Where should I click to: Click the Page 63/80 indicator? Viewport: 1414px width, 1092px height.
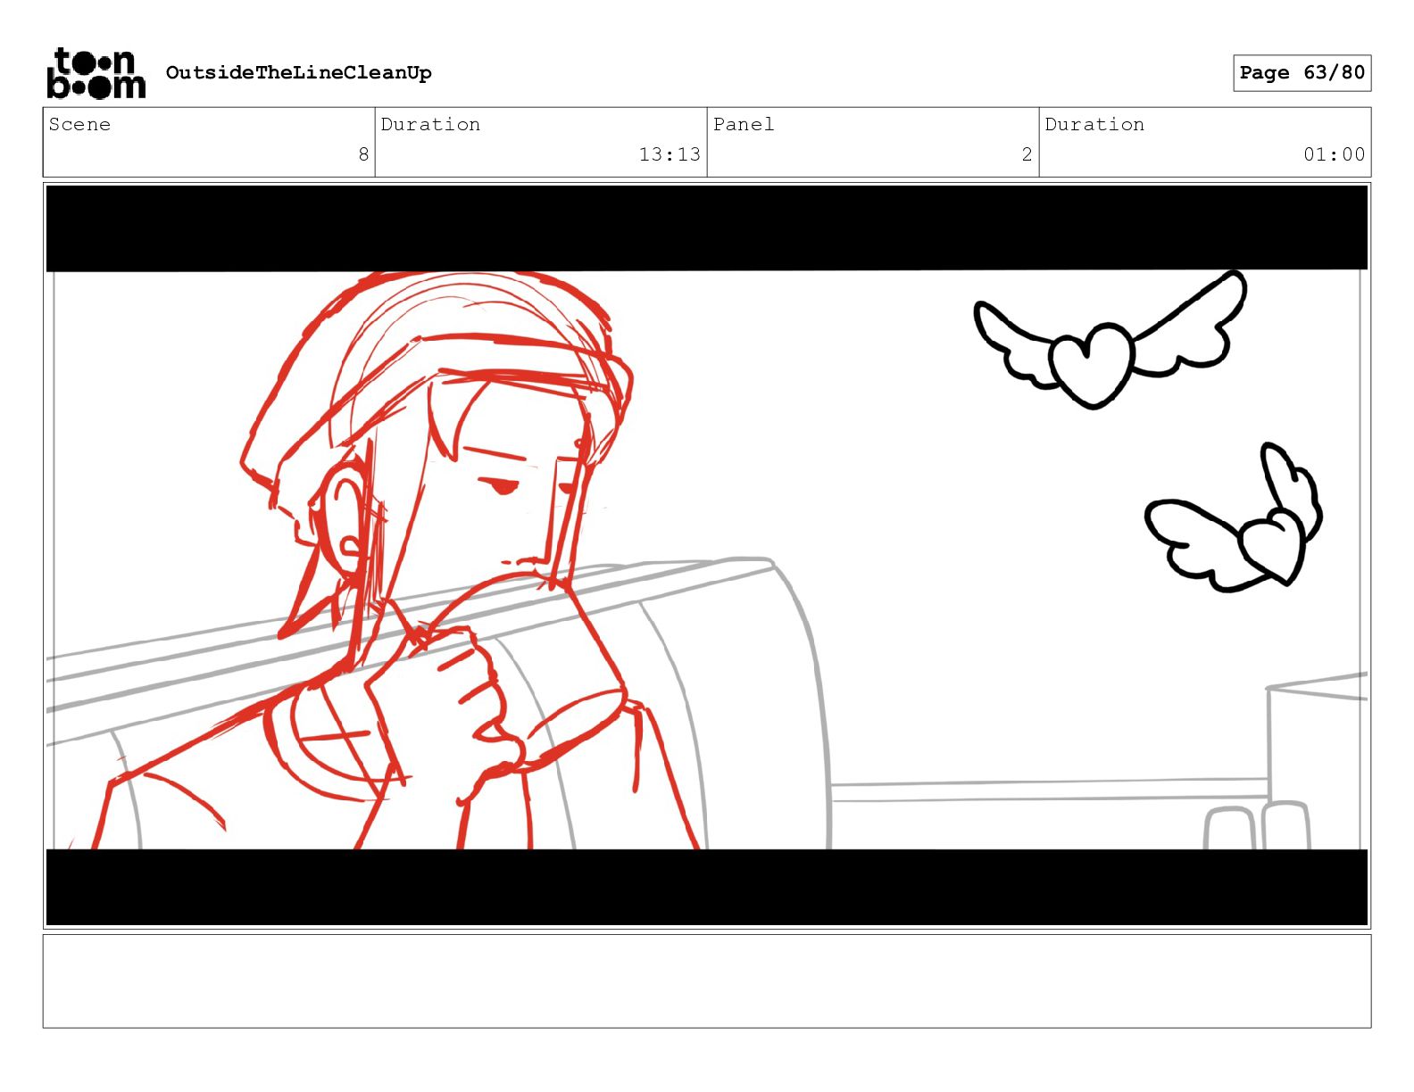[1302, 73]
